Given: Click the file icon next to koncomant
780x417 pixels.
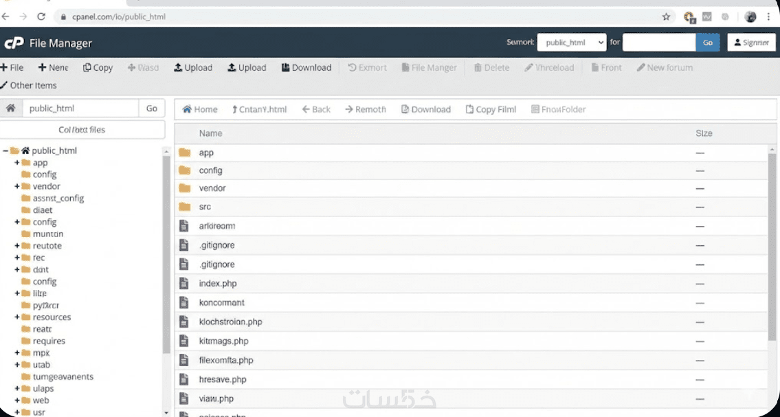Looking at the screenshot, I should [184, 302].
